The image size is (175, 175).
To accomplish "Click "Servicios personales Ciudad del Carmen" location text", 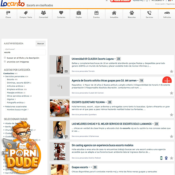I will 88,93.
